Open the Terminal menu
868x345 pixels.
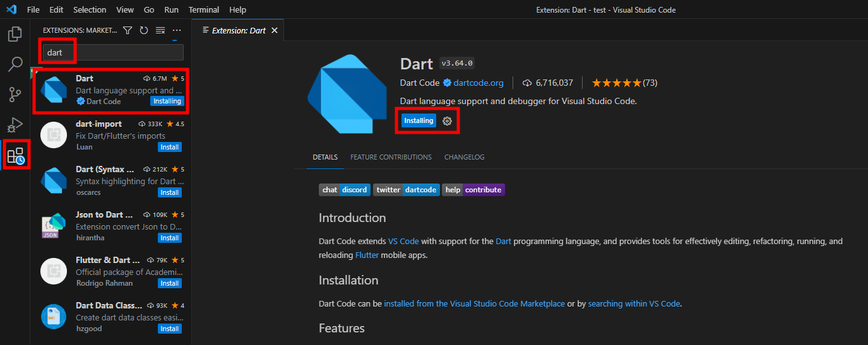204,10
